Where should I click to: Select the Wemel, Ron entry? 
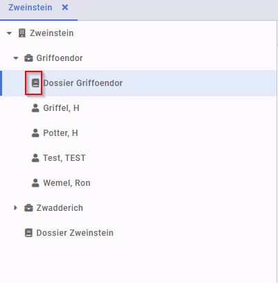(67, 183)
